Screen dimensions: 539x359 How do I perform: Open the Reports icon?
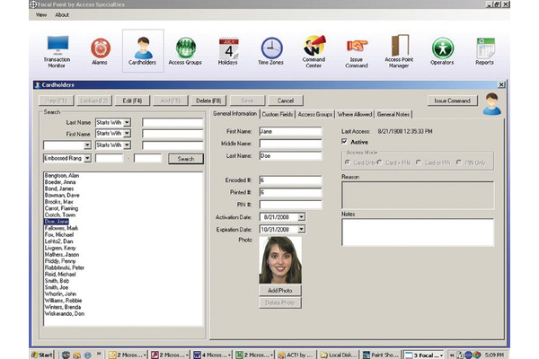tap(485, 49)
